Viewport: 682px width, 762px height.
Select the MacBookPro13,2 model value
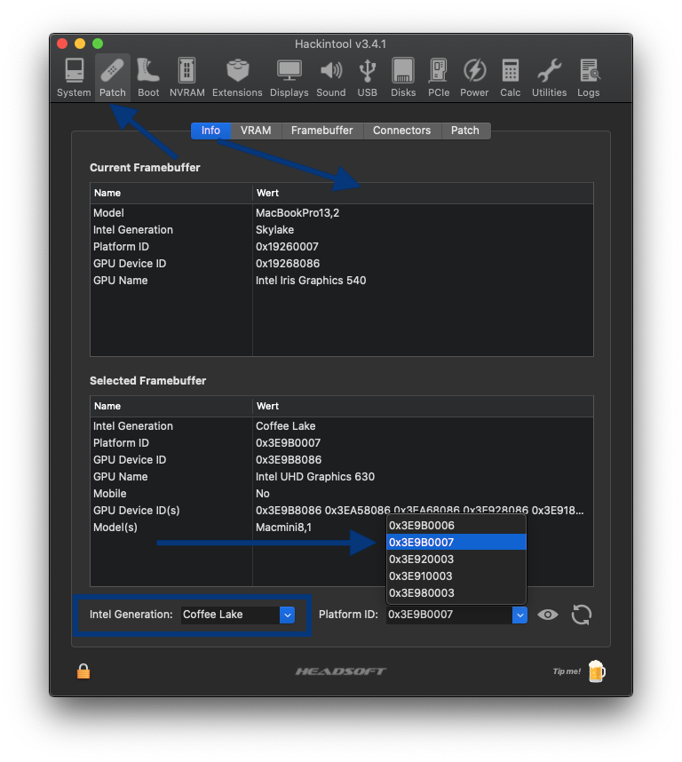click(297, 213)
